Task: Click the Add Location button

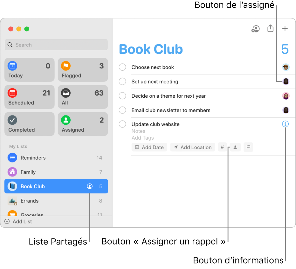Action: coord(192,147)
